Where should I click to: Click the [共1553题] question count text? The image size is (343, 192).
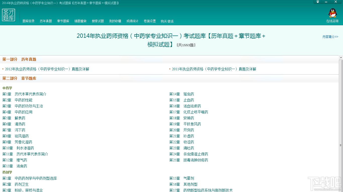click(186, 45)
